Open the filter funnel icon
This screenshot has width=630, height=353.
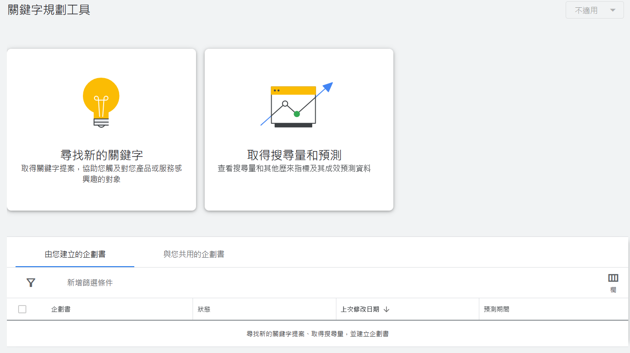point(31,283)
